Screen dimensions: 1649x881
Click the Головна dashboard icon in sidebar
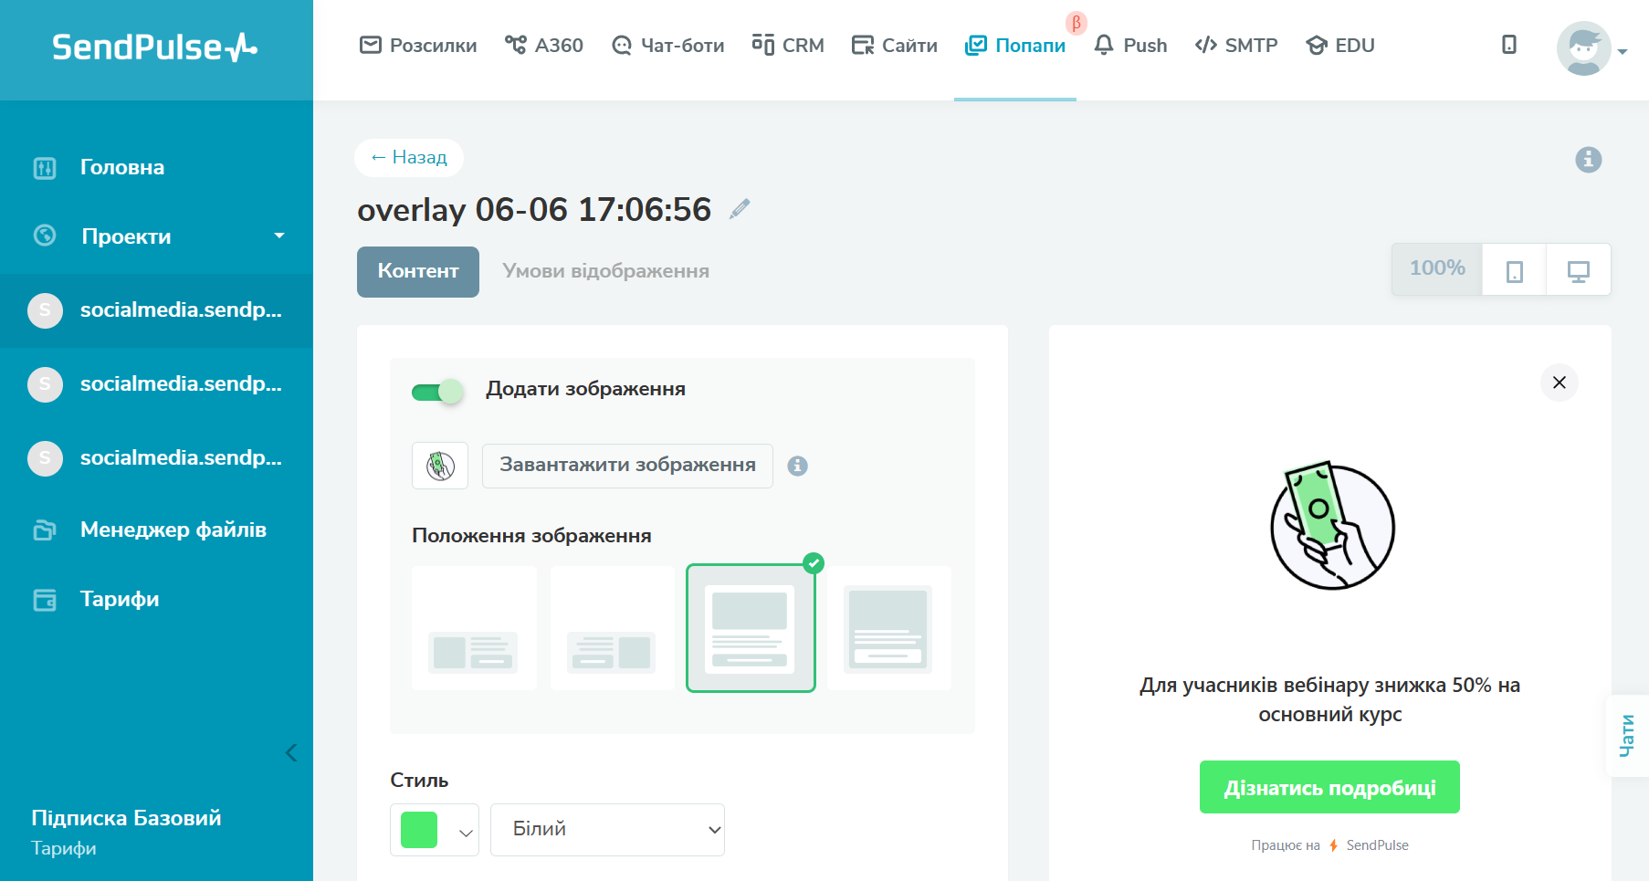click(45, 168)
